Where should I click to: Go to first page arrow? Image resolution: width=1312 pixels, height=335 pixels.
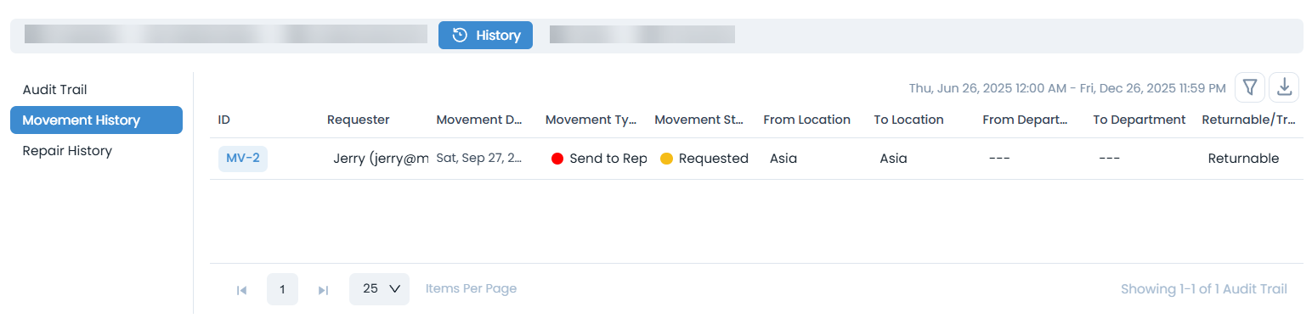coord(241,290)
